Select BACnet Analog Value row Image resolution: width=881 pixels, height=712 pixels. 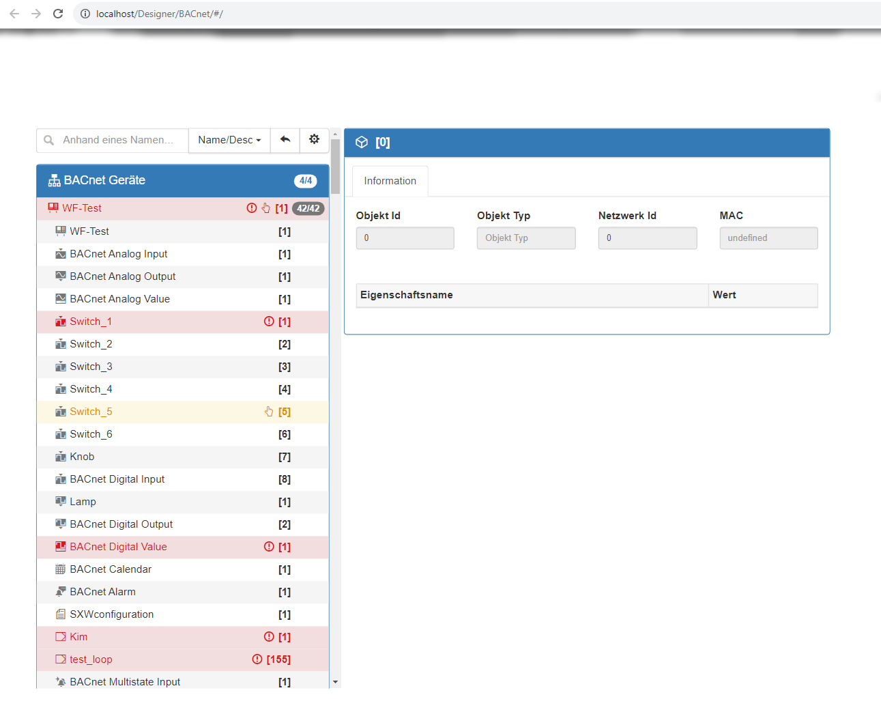pyautogui.click(x=183, y=299)
